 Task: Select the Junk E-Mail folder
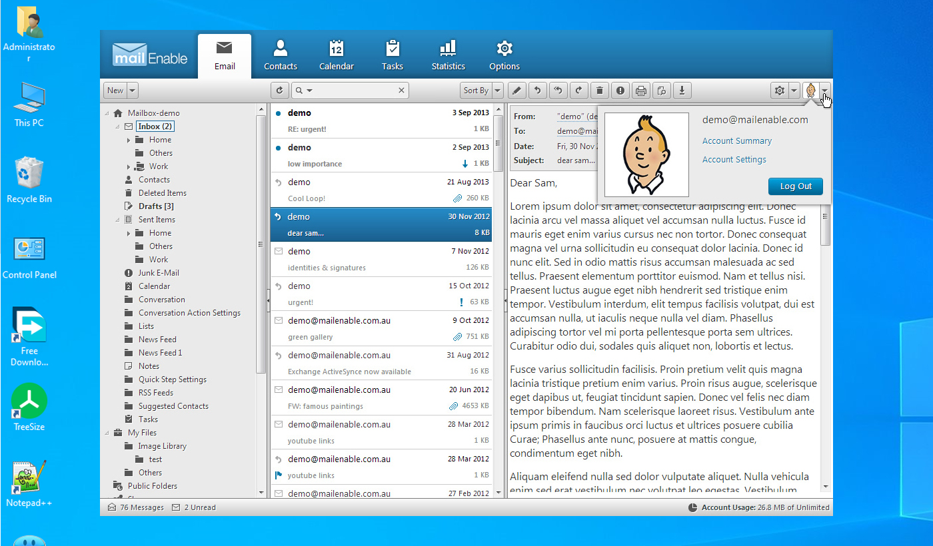[x=159, y=273]
